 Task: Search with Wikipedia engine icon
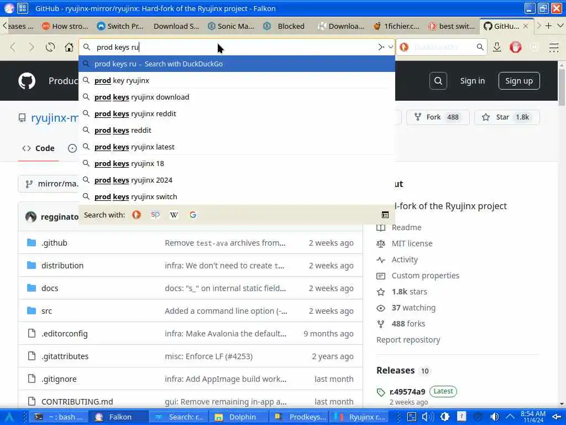click(174, 215)
